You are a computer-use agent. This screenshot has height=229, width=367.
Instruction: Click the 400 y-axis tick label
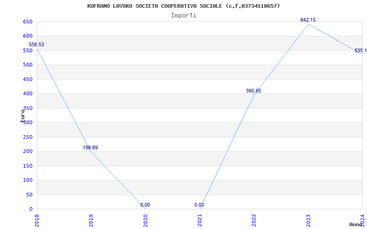(28, 94)
